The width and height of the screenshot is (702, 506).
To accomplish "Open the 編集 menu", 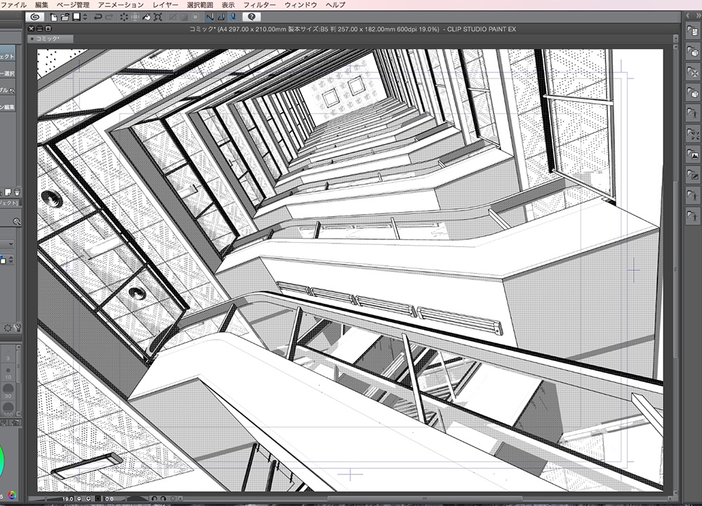I will pos(41,5).
